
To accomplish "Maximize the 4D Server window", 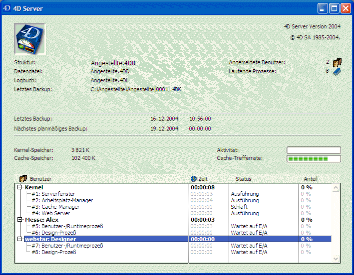I will pyautogui.click(x=334, y=8).
